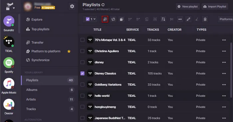Click the Synchronize icon in the playlist toolbar
Image resolution: width=233 pixels, height=122 pixels.
113,19
